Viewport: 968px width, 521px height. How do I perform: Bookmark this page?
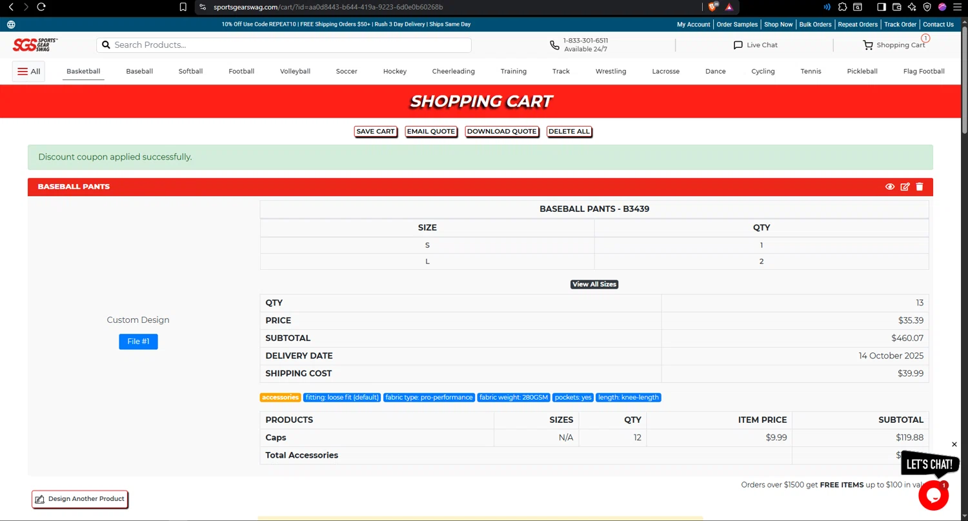click(x=183, y=7)
